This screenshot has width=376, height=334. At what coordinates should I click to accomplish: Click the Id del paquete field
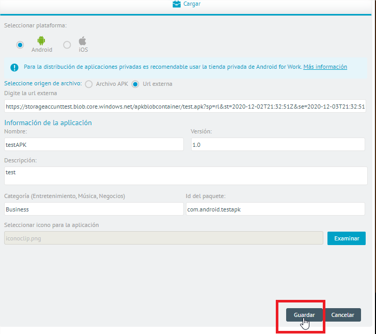(275, 209)
